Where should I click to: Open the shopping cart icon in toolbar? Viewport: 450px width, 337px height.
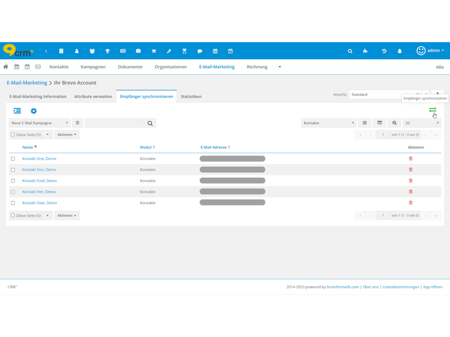point(153,51)
